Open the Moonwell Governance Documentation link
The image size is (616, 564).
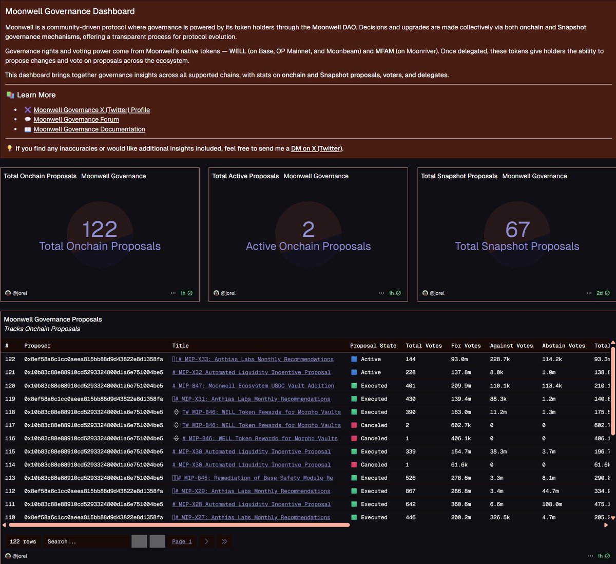(89, 129)
